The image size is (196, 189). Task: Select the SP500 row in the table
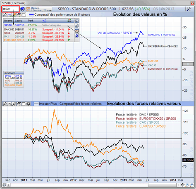click(x=39, y=25)
